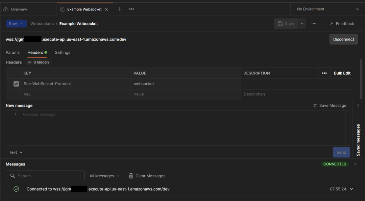
Task: Open Bulk Edit for headers
Action: (x=342, y=73)
